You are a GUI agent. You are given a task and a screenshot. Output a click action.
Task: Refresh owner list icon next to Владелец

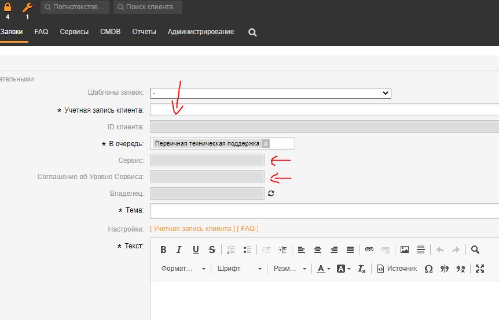pyautogui.click(x=271, y=194)
